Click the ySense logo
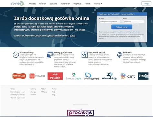The image size is (153, 117). 17,3
